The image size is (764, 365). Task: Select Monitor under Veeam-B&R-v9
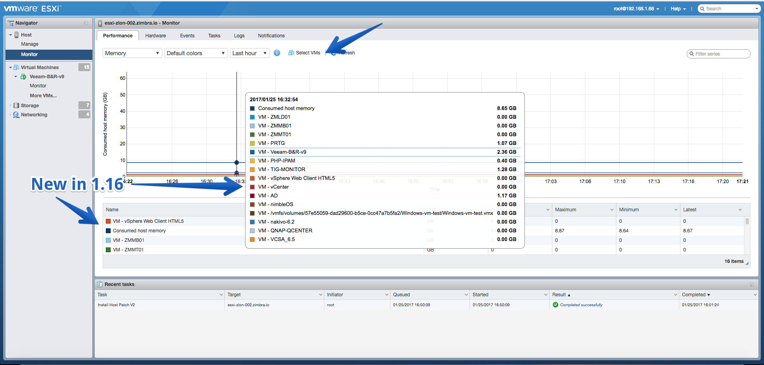click(38, 86)
